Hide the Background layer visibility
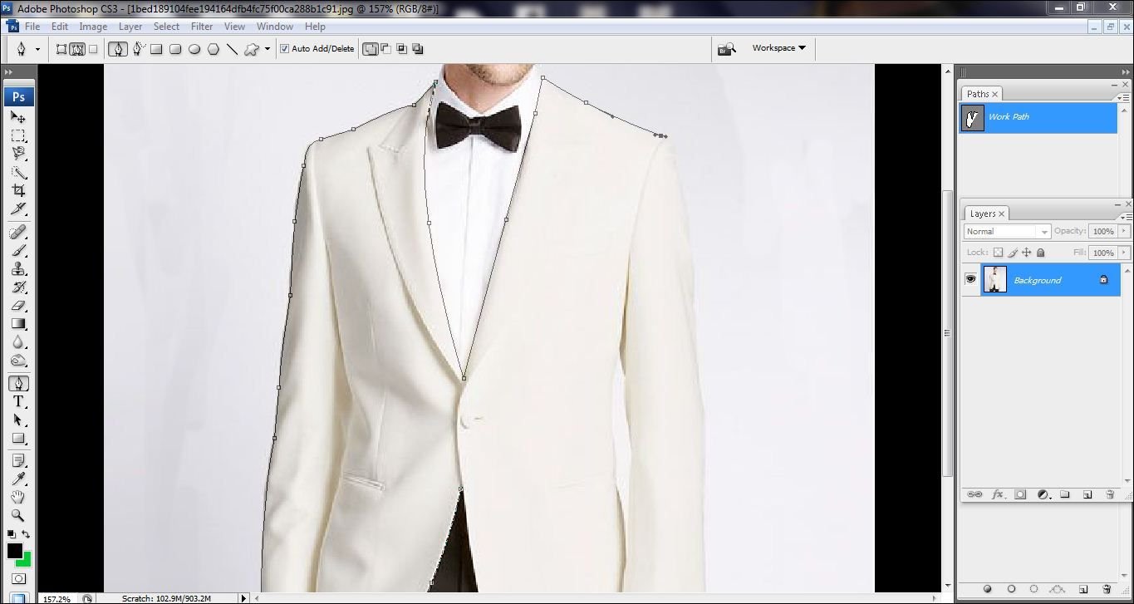Viewport: 1134px width, 604px height. click(970, 279)
